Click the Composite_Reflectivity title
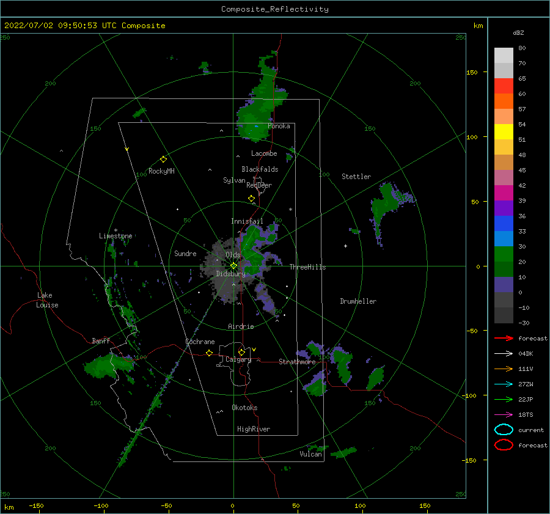Viewport: 550px width, 514px height. pyautogui.click(x=275, y=9)
